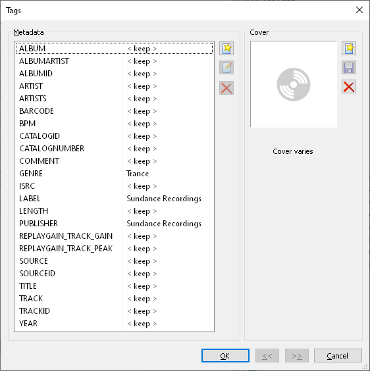
Task: Click the cover art disc placeholder
Action: (294, 84)
